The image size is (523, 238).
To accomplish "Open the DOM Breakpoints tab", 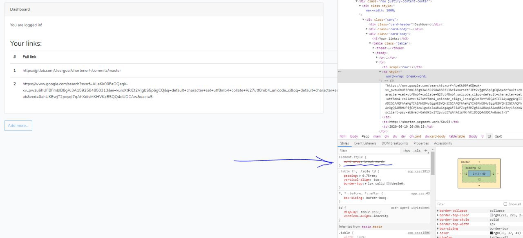I will point(395,143).
